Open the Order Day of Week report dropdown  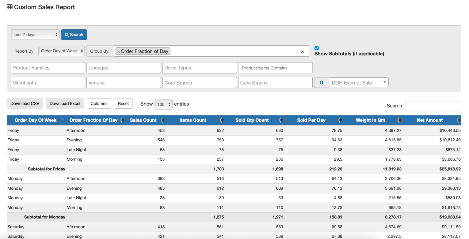62,51
